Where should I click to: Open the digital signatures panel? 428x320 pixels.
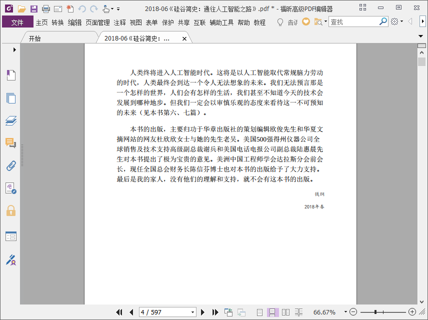(11, 188)
